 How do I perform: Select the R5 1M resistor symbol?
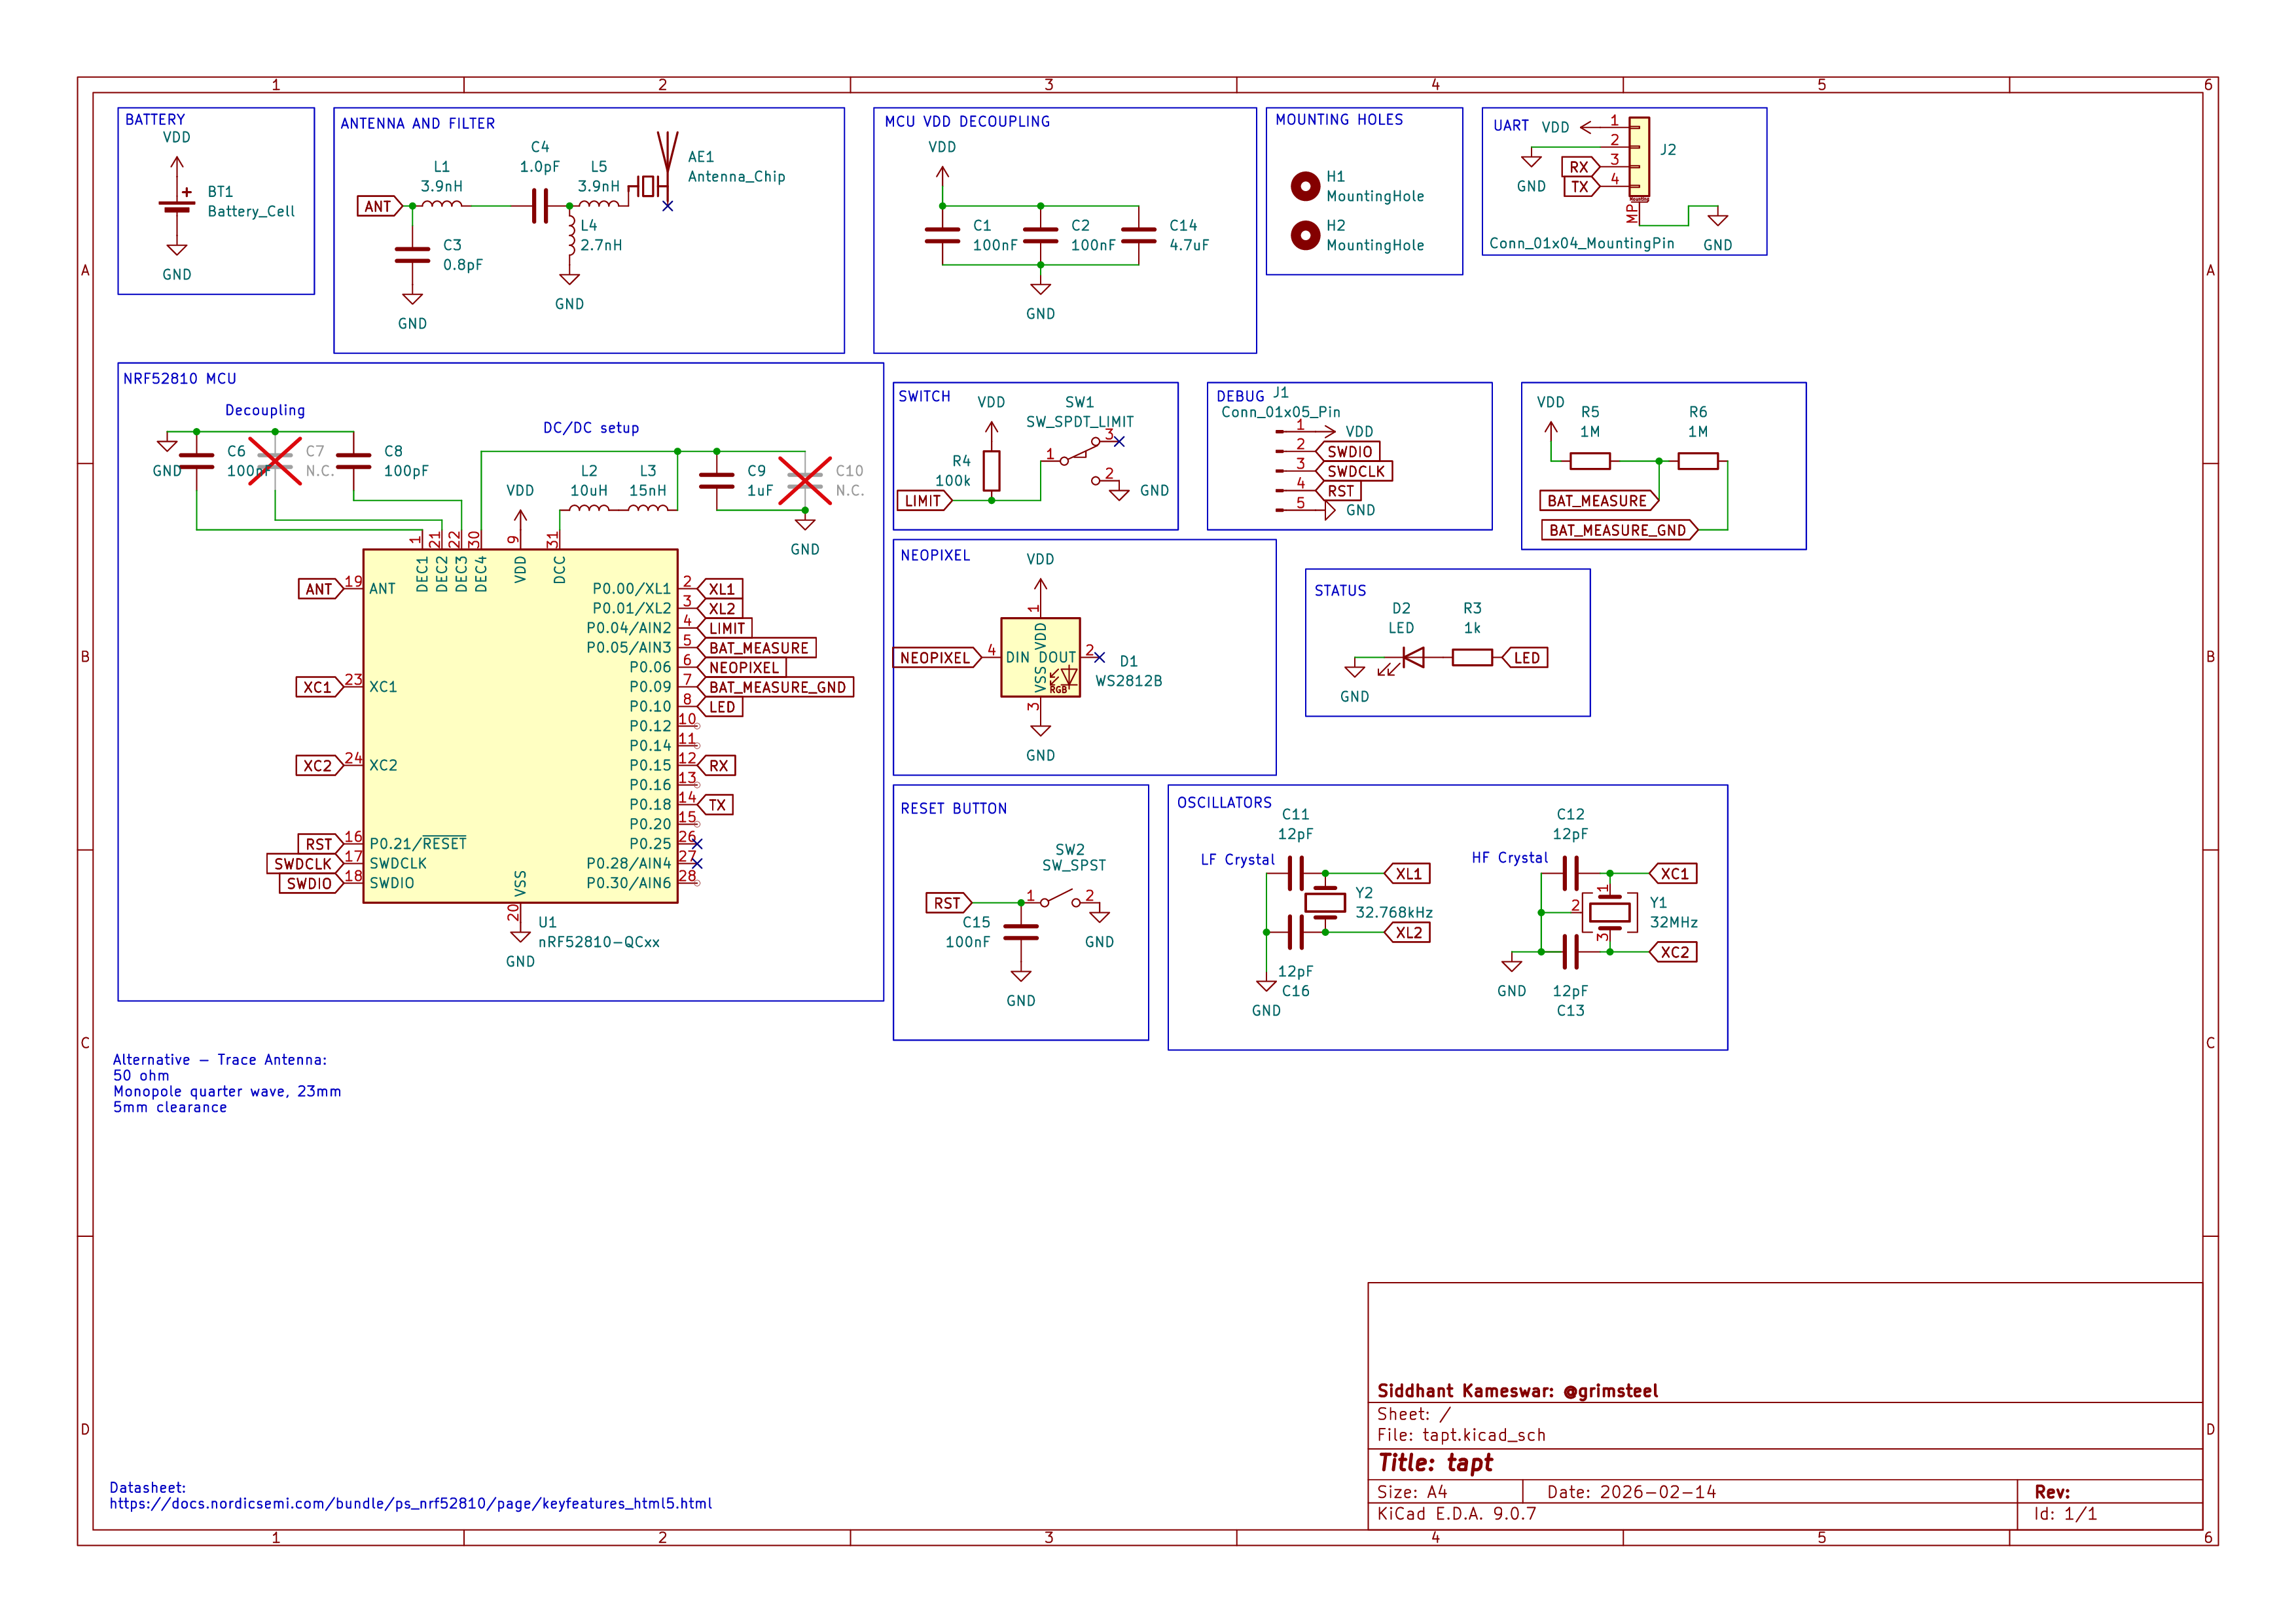point(1589,461)
